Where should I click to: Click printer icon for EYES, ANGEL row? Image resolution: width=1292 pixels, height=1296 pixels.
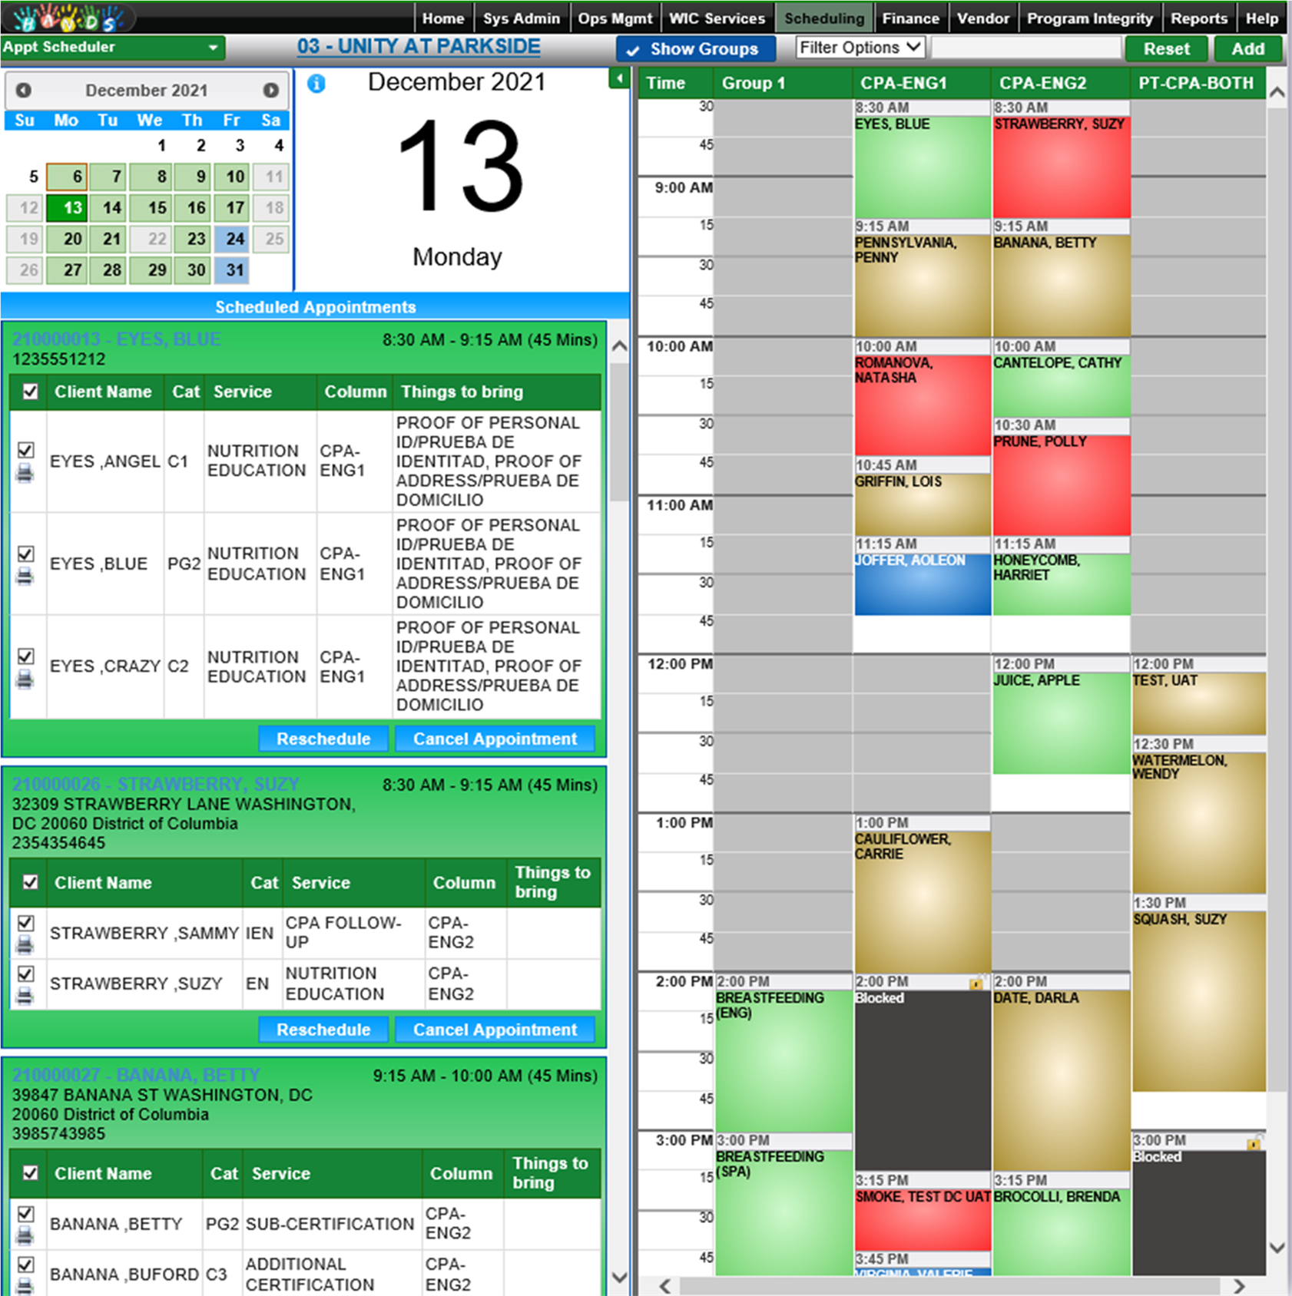pyautogui.click(x=25, y=474)
